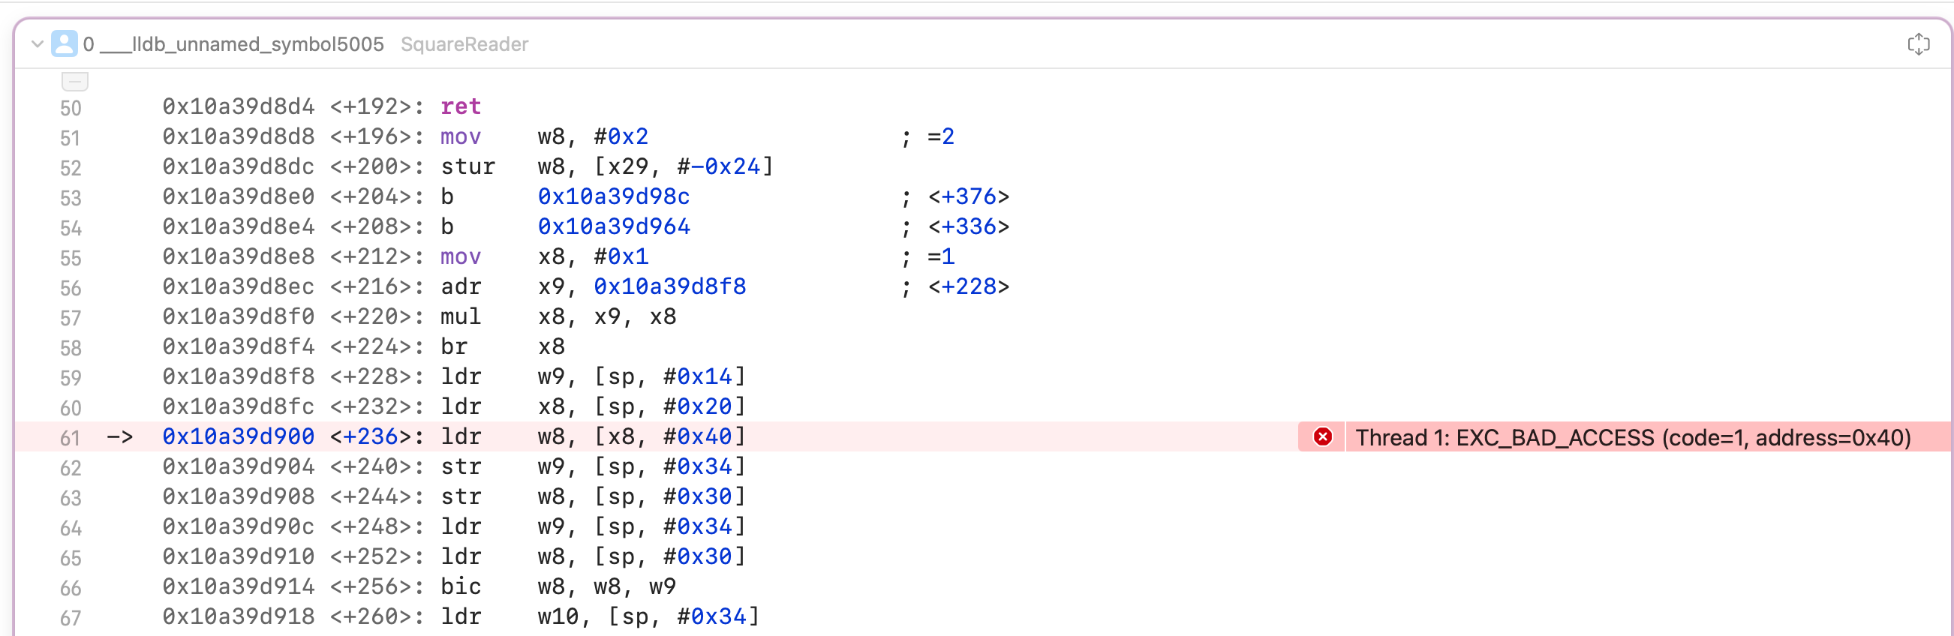The image size is (1954, 636).
Task: Click line number 50 in the gutter
Action: [71, 108]
